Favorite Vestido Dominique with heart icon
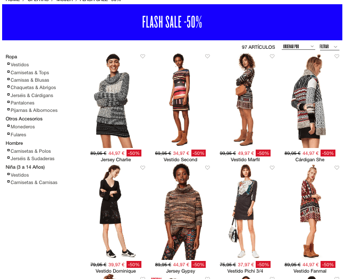This screenshot has width=345, height=279. click(x=142, y=168)
